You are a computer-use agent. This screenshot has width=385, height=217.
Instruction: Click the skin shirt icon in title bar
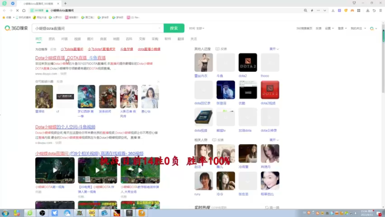tap(354, 3)
